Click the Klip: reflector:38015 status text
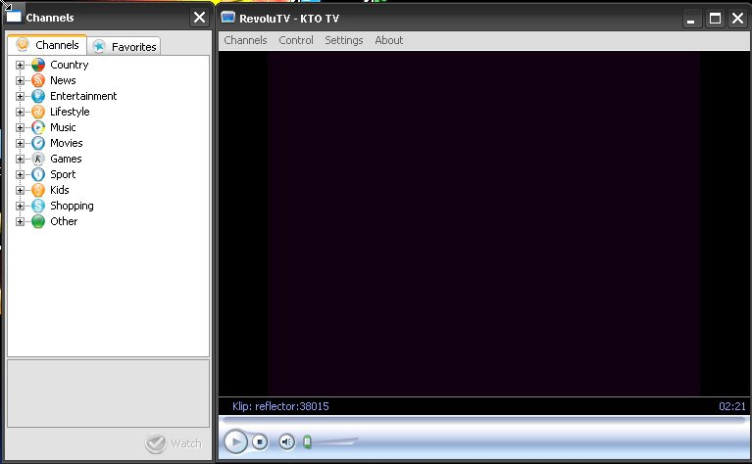This screenshot has height=464, width=752. [280, 406]
